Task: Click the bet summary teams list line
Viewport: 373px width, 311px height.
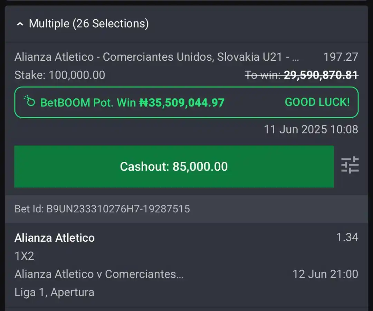Action: pos(156,57)
